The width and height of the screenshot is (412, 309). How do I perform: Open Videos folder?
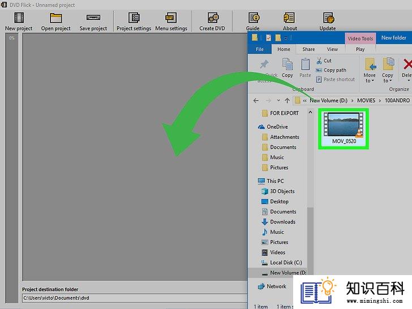(x=273, y=252)
